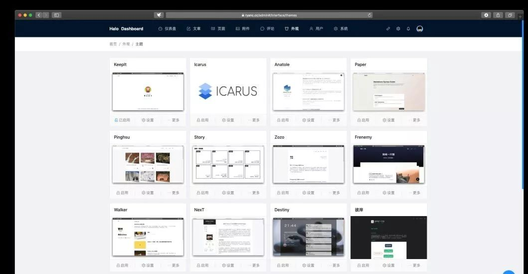528x274 pixels.
Task: Open notifications bell icon
Action: (x=408, y=28)
